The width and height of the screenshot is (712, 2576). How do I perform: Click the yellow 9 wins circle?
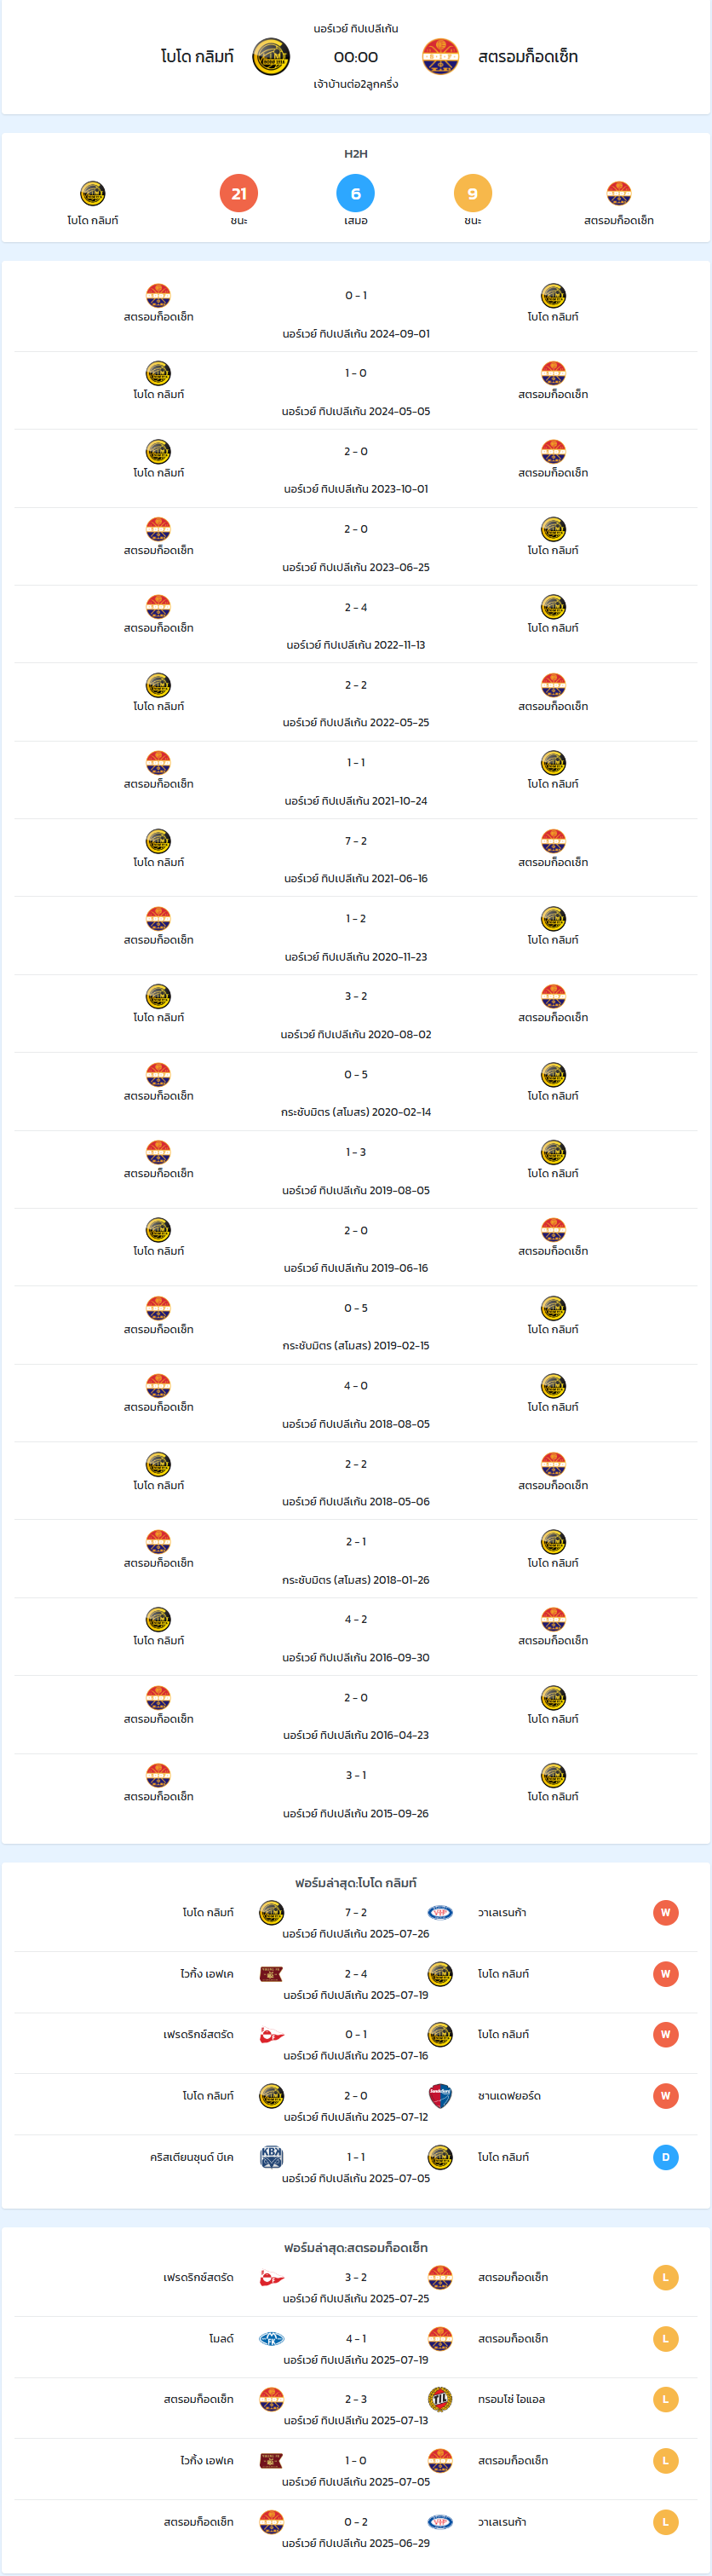pos(473,193)
